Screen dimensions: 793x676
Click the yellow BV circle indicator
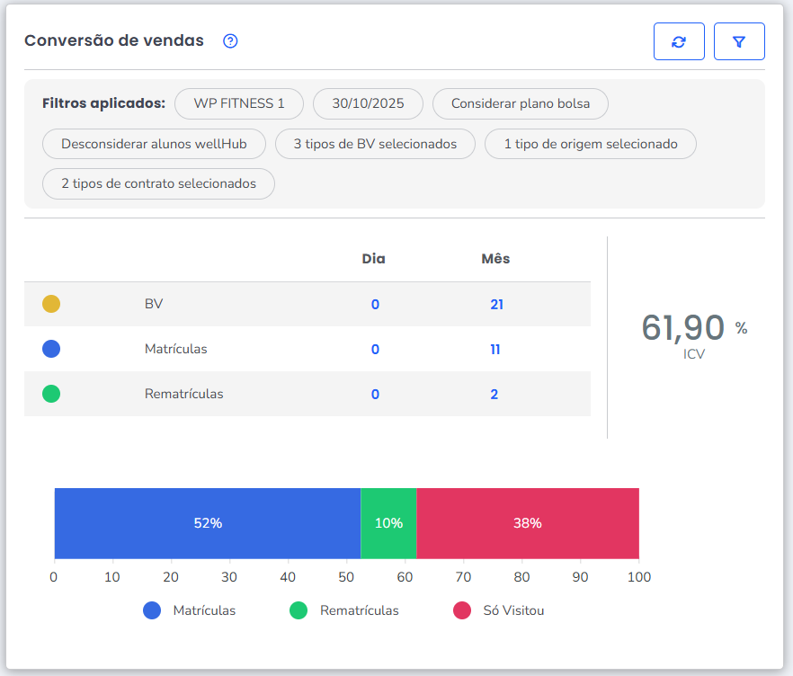[x=51, y=304]
